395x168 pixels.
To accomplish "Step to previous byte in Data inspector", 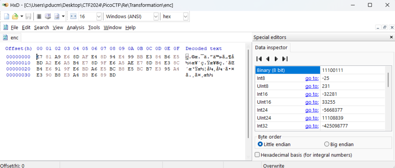I will coord(268,59).
